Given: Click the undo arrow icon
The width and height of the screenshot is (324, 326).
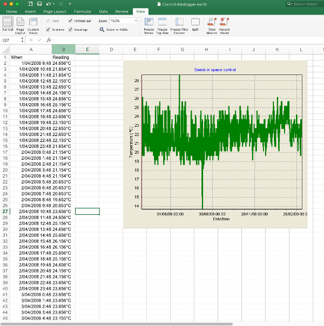Looking at the screenshot, I should (x=48, y=4).
